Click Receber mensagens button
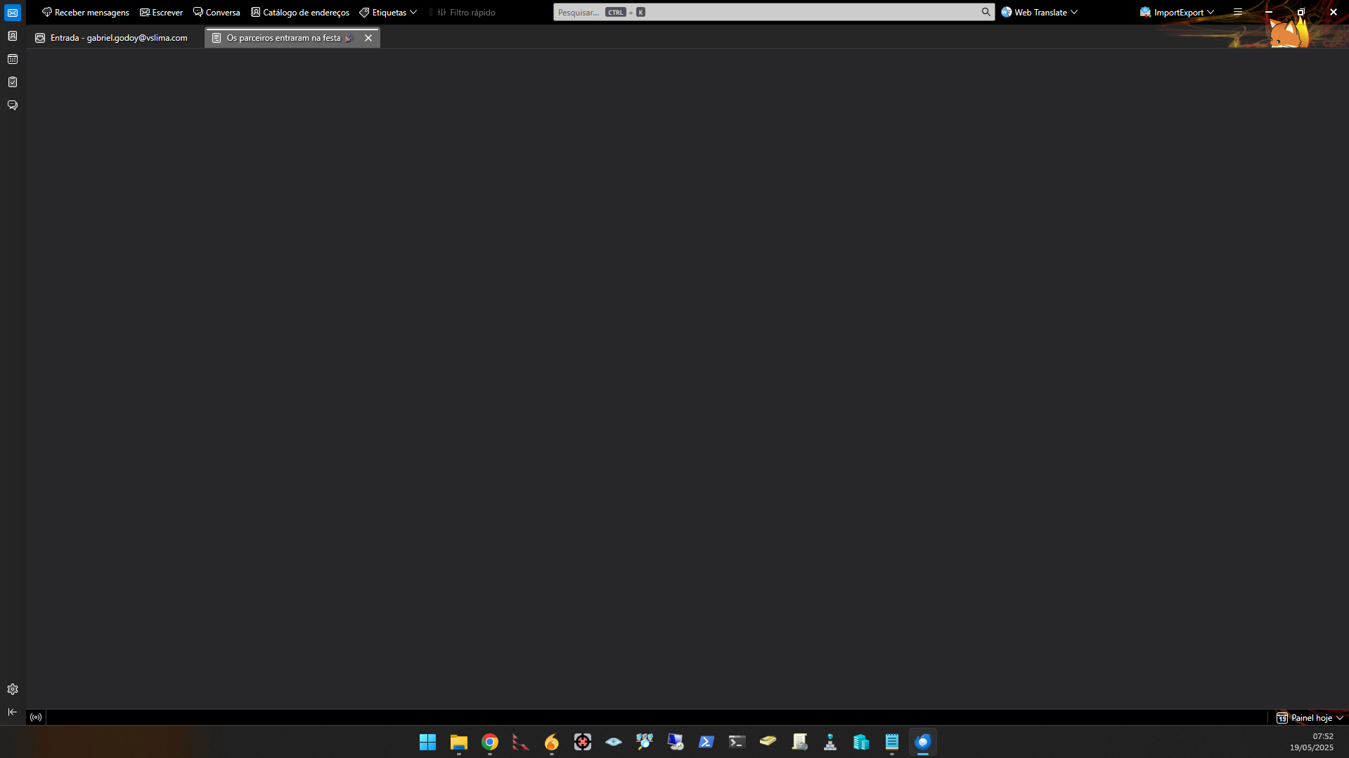The width and height of the screenshot is (1349, 758). (x=86, y=13)
